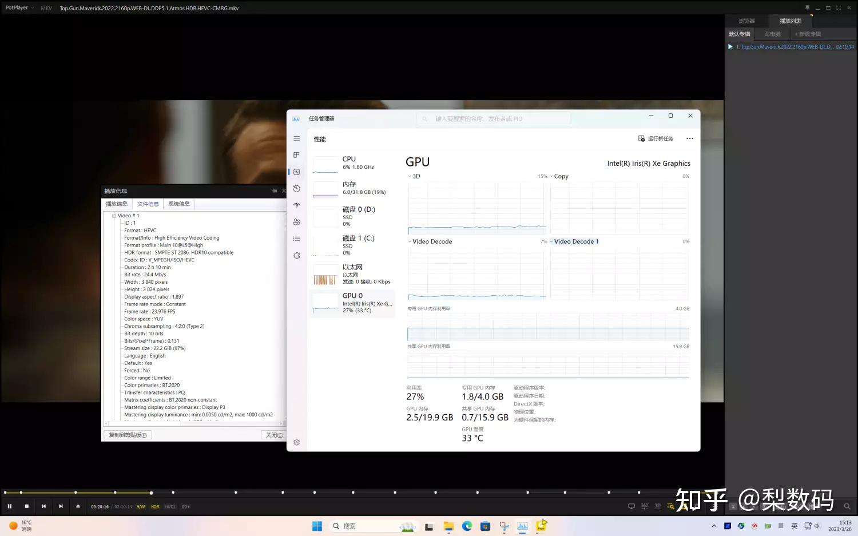
Task: Open Task Manager settings gear
Action: point(296,442)
